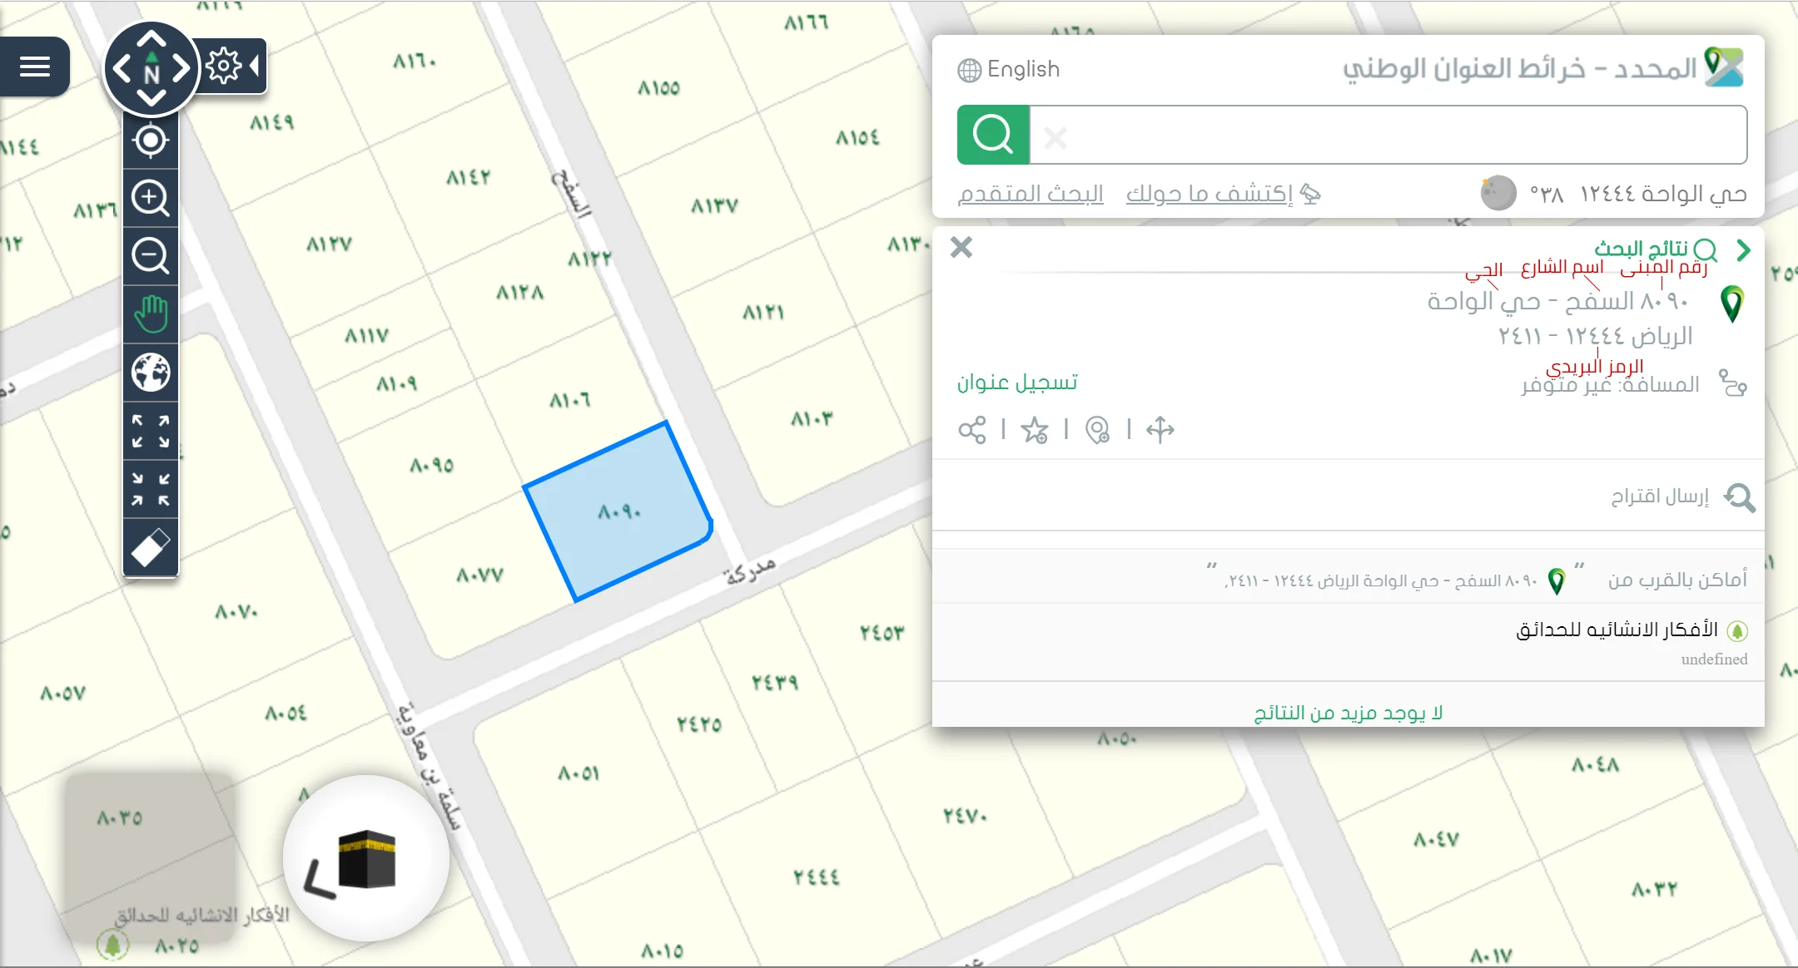
Task: Click the move crosshair arrows icon
Action: (x=1160, y=430)
